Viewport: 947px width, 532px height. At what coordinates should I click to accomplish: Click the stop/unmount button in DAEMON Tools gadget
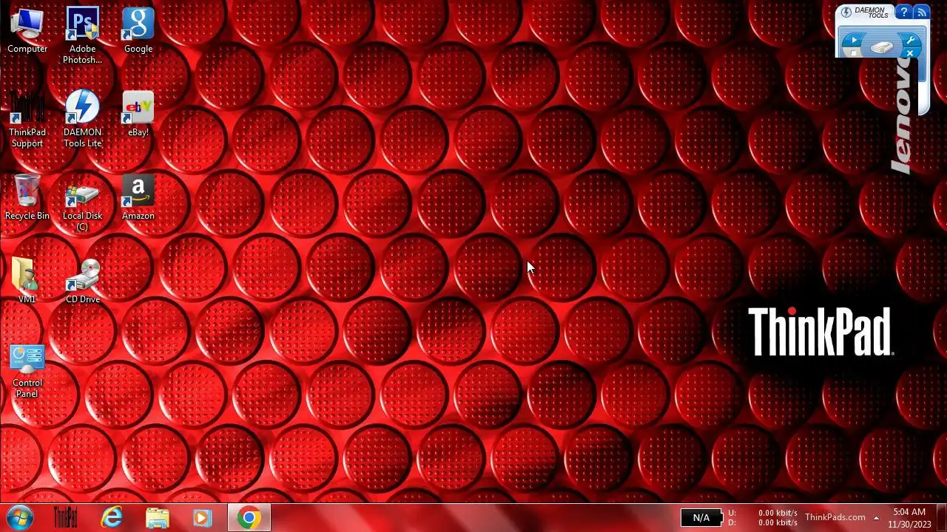point(854,52)
